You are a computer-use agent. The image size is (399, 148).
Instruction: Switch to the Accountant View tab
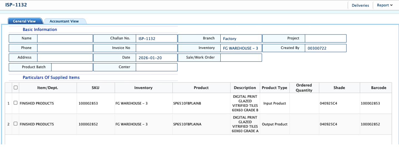pos(64,21)
